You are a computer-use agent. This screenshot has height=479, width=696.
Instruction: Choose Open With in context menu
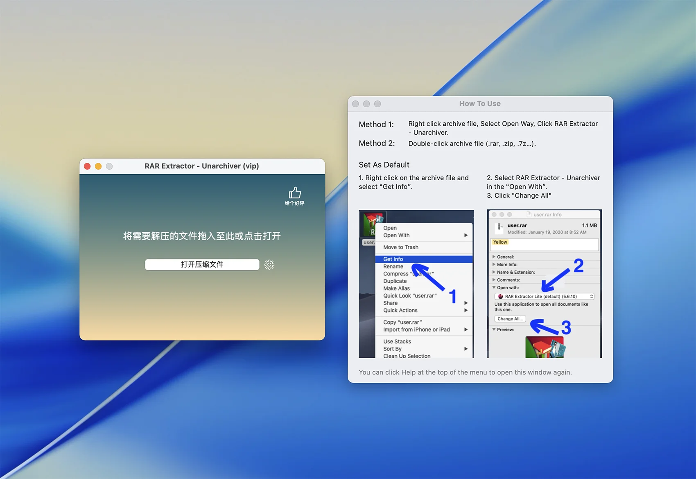(x=396, y=235)
